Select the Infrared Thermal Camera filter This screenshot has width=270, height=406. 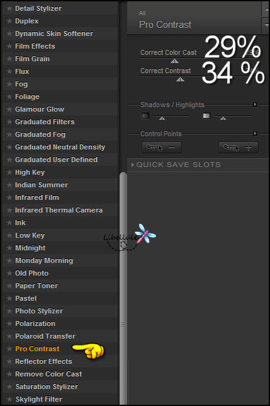59,210
